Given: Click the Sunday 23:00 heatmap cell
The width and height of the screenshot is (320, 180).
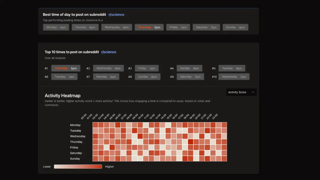Looking at the screenshot, I should click(224, 159).
